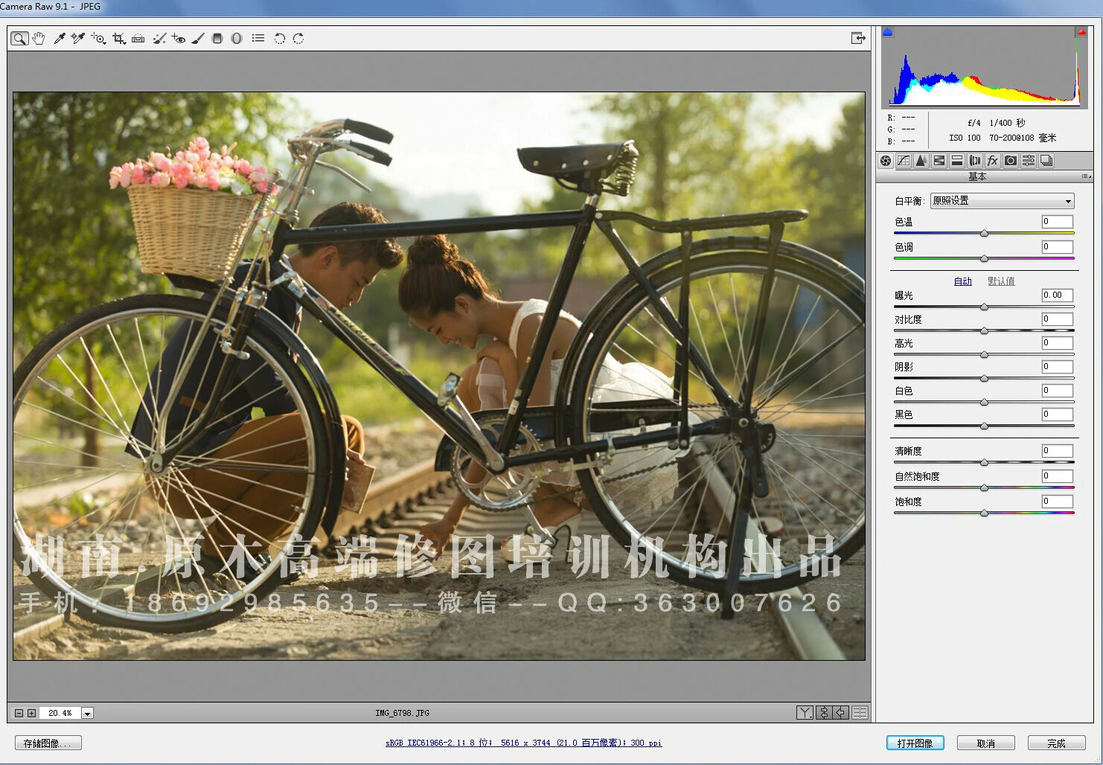Screen dimensions: 1103x765
Task: Click the 清晰度 clarity value field
Action: (x=1057, y=451)
